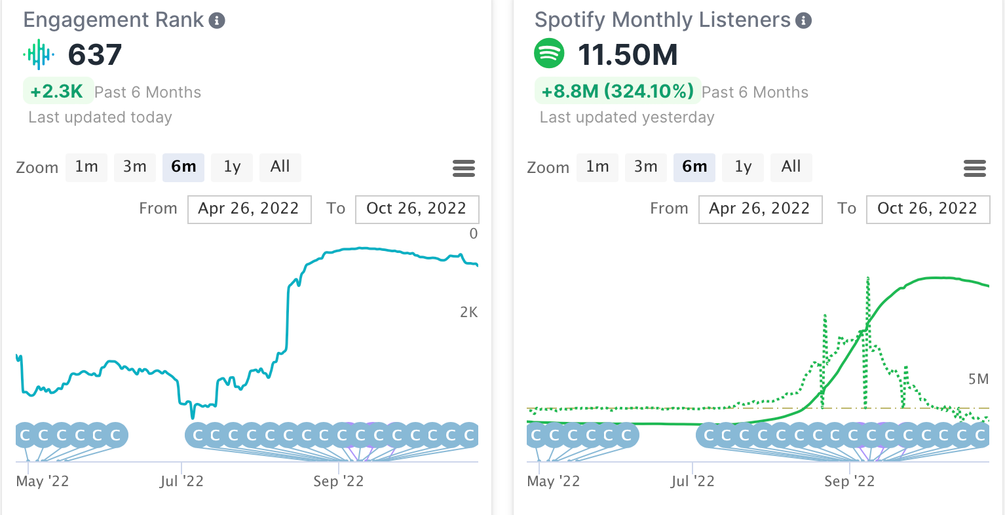Image resolution: width=1005 pixels, height=515 pixels.
Task: Show All time range on Spotify Listeners
Action: (x=791, y=167)
